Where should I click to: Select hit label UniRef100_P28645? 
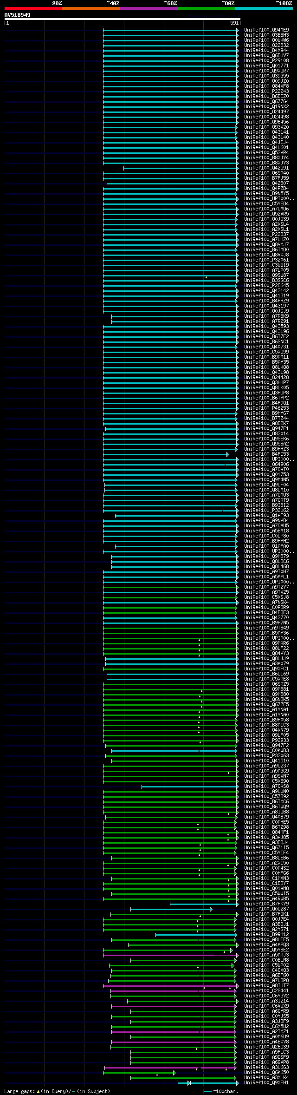pyautogui.click(x=266, y=285)
